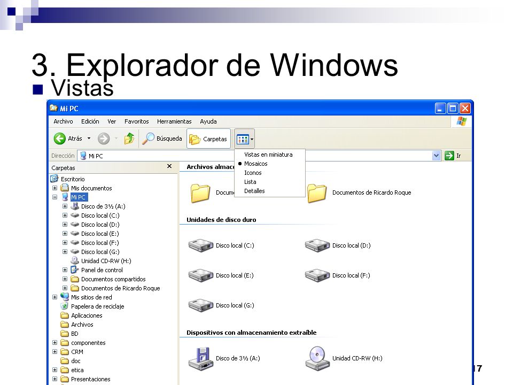Image resolution: width=513 pixels, height=385 pixels.
Task: Choose Vistas en miniatura view option
Action: click(268, 155)
